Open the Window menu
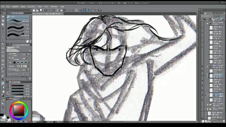 point(54,7)
